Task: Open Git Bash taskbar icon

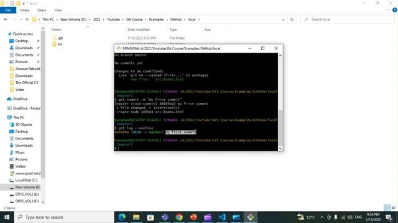Action: pyautogui.click(x=250, y=217)
